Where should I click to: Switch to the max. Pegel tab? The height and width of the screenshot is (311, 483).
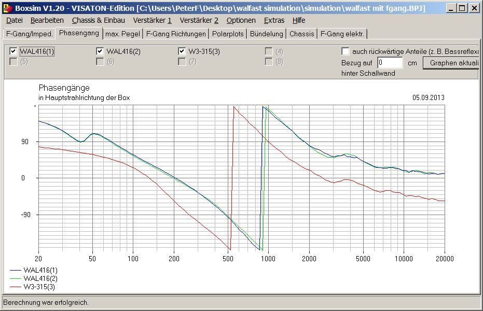click(x=122, y=34)
